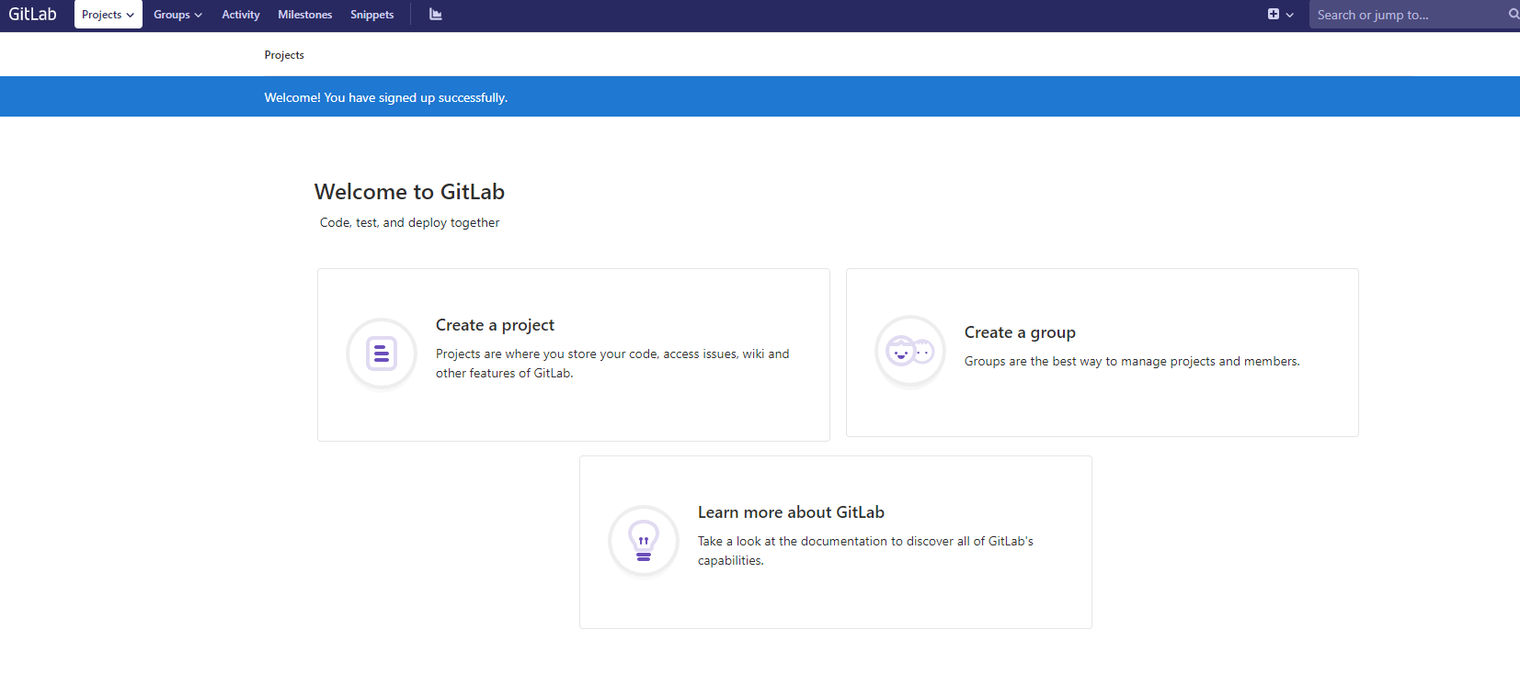This screenshot has height=685, width=1520.
Task: Open the Milestones page
Action: click(305, 15)
